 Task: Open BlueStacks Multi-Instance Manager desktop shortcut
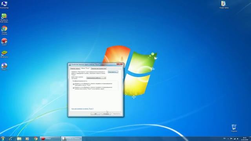4,18
